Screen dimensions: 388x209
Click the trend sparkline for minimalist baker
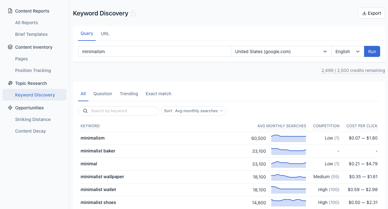coord(289,151)
